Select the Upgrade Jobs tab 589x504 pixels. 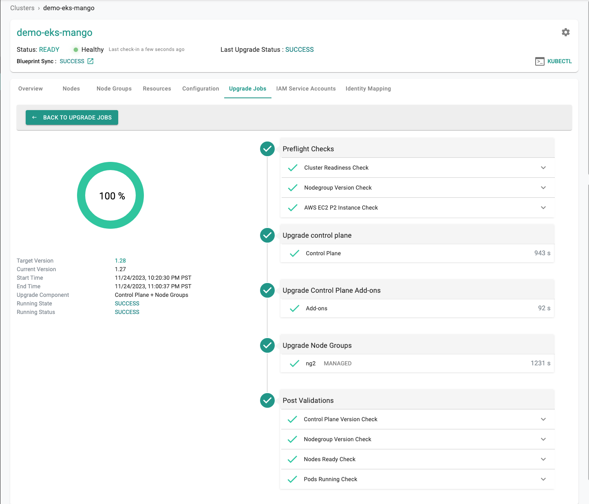coord(247,88)
